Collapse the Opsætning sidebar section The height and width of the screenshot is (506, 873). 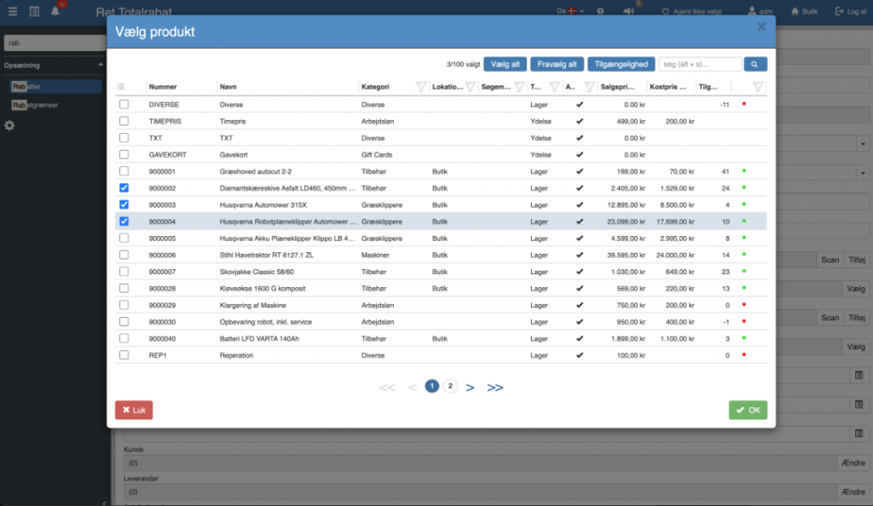(x=101, y=65)
